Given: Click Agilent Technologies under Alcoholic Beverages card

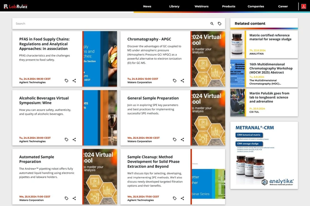Looking at the screenshot, I should tap(32, 141).
